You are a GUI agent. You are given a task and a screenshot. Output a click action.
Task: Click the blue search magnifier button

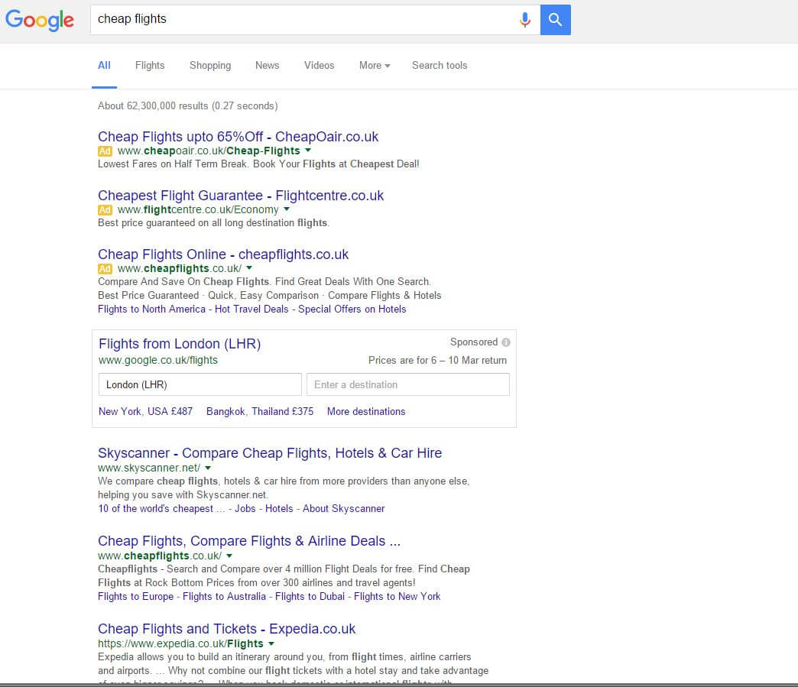[555, 20]
